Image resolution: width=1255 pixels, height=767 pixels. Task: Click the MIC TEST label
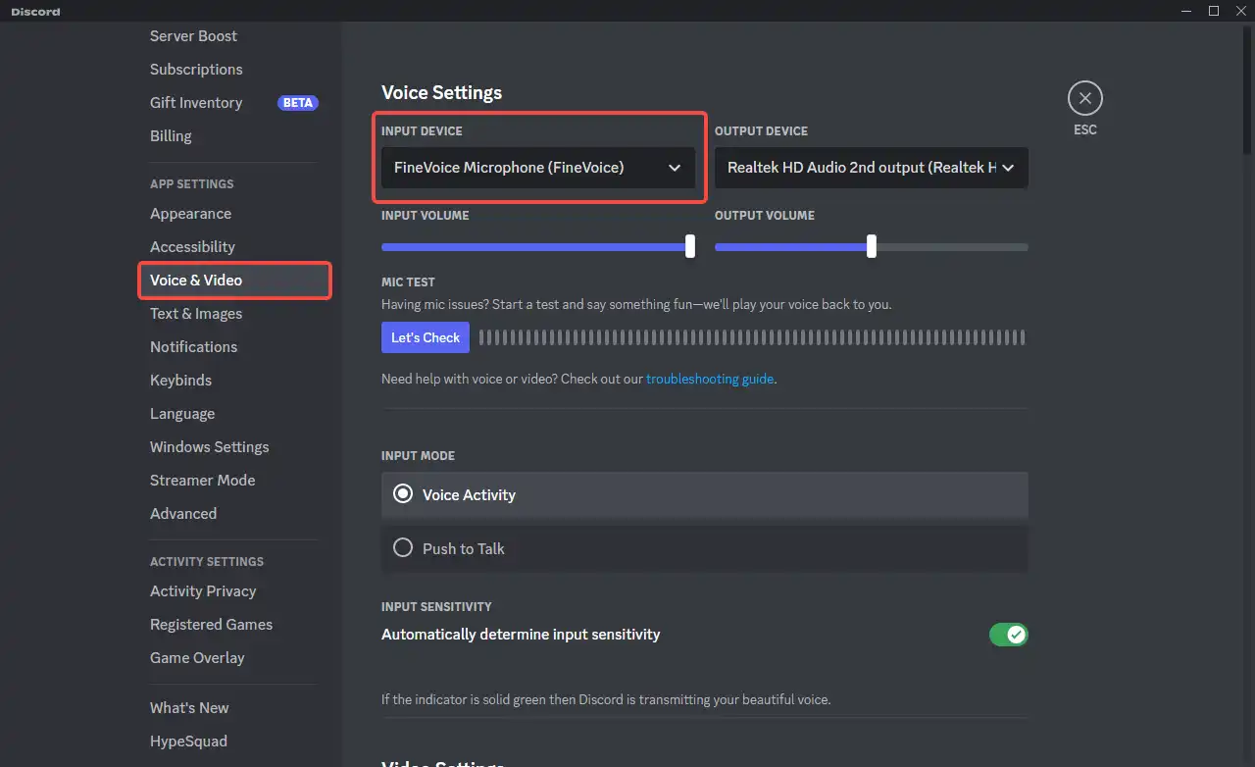[408, 282]
